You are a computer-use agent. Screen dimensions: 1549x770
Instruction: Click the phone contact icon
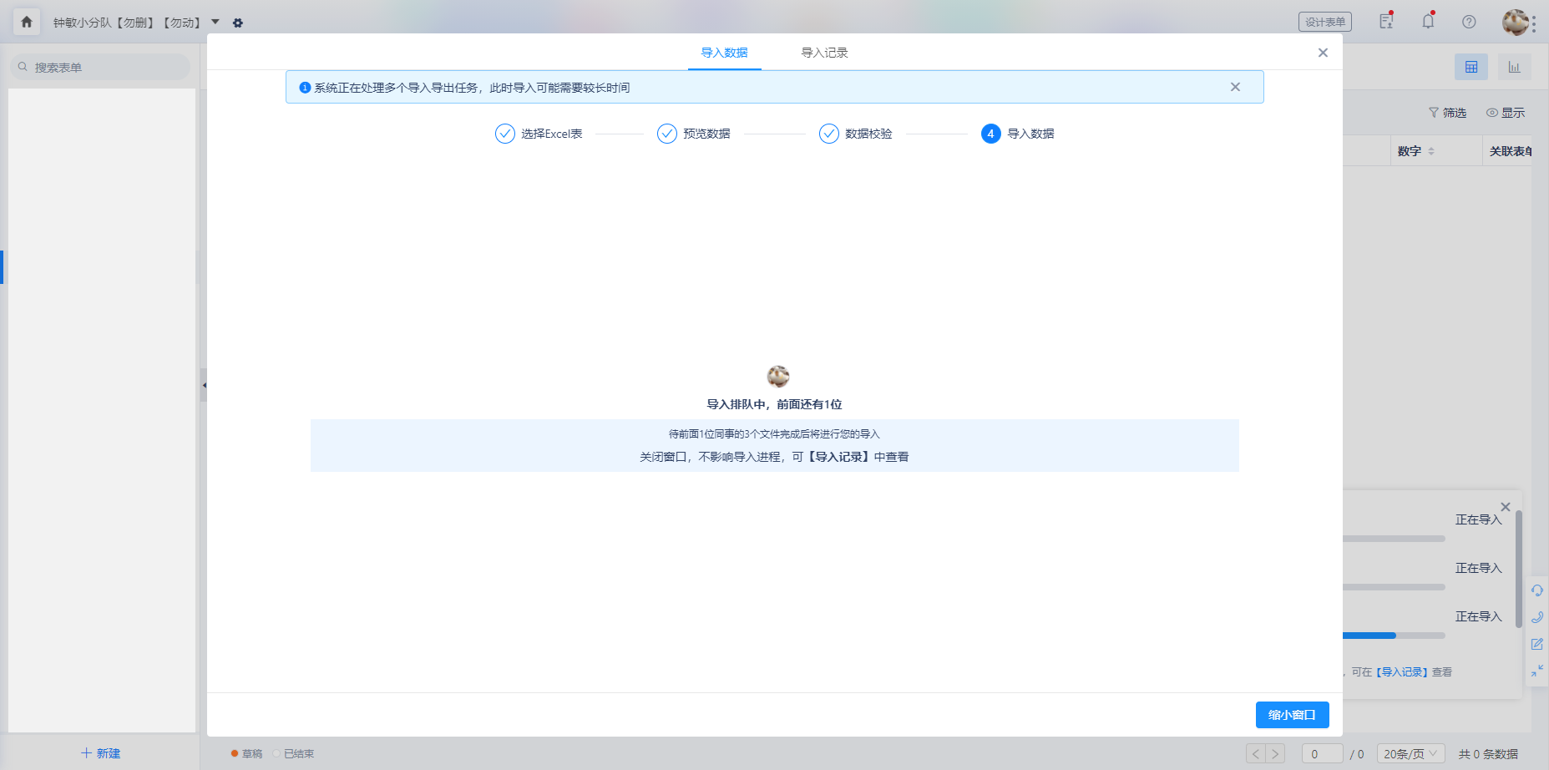(1537, 617)
